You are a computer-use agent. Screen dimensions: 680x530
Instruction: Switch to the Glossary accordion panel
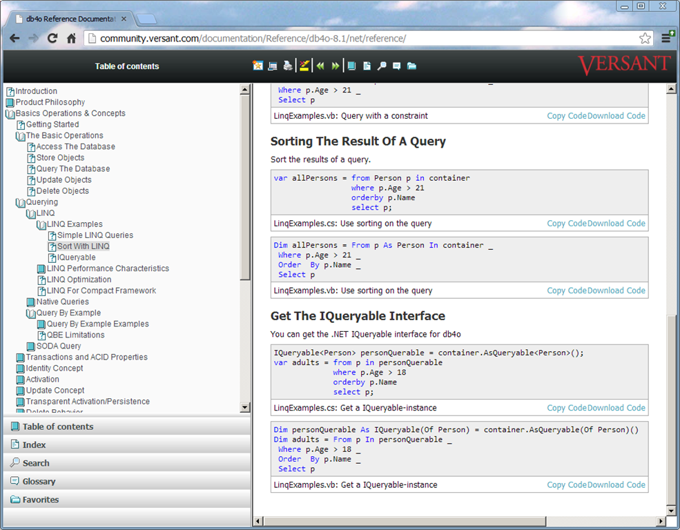click(39, 482)
